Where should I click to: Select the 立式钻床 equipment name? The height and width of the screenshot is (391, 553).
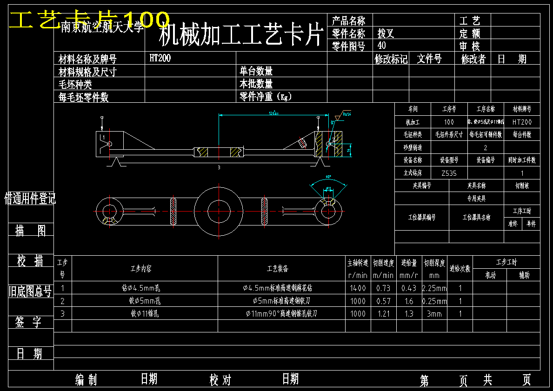coord(413,173)
